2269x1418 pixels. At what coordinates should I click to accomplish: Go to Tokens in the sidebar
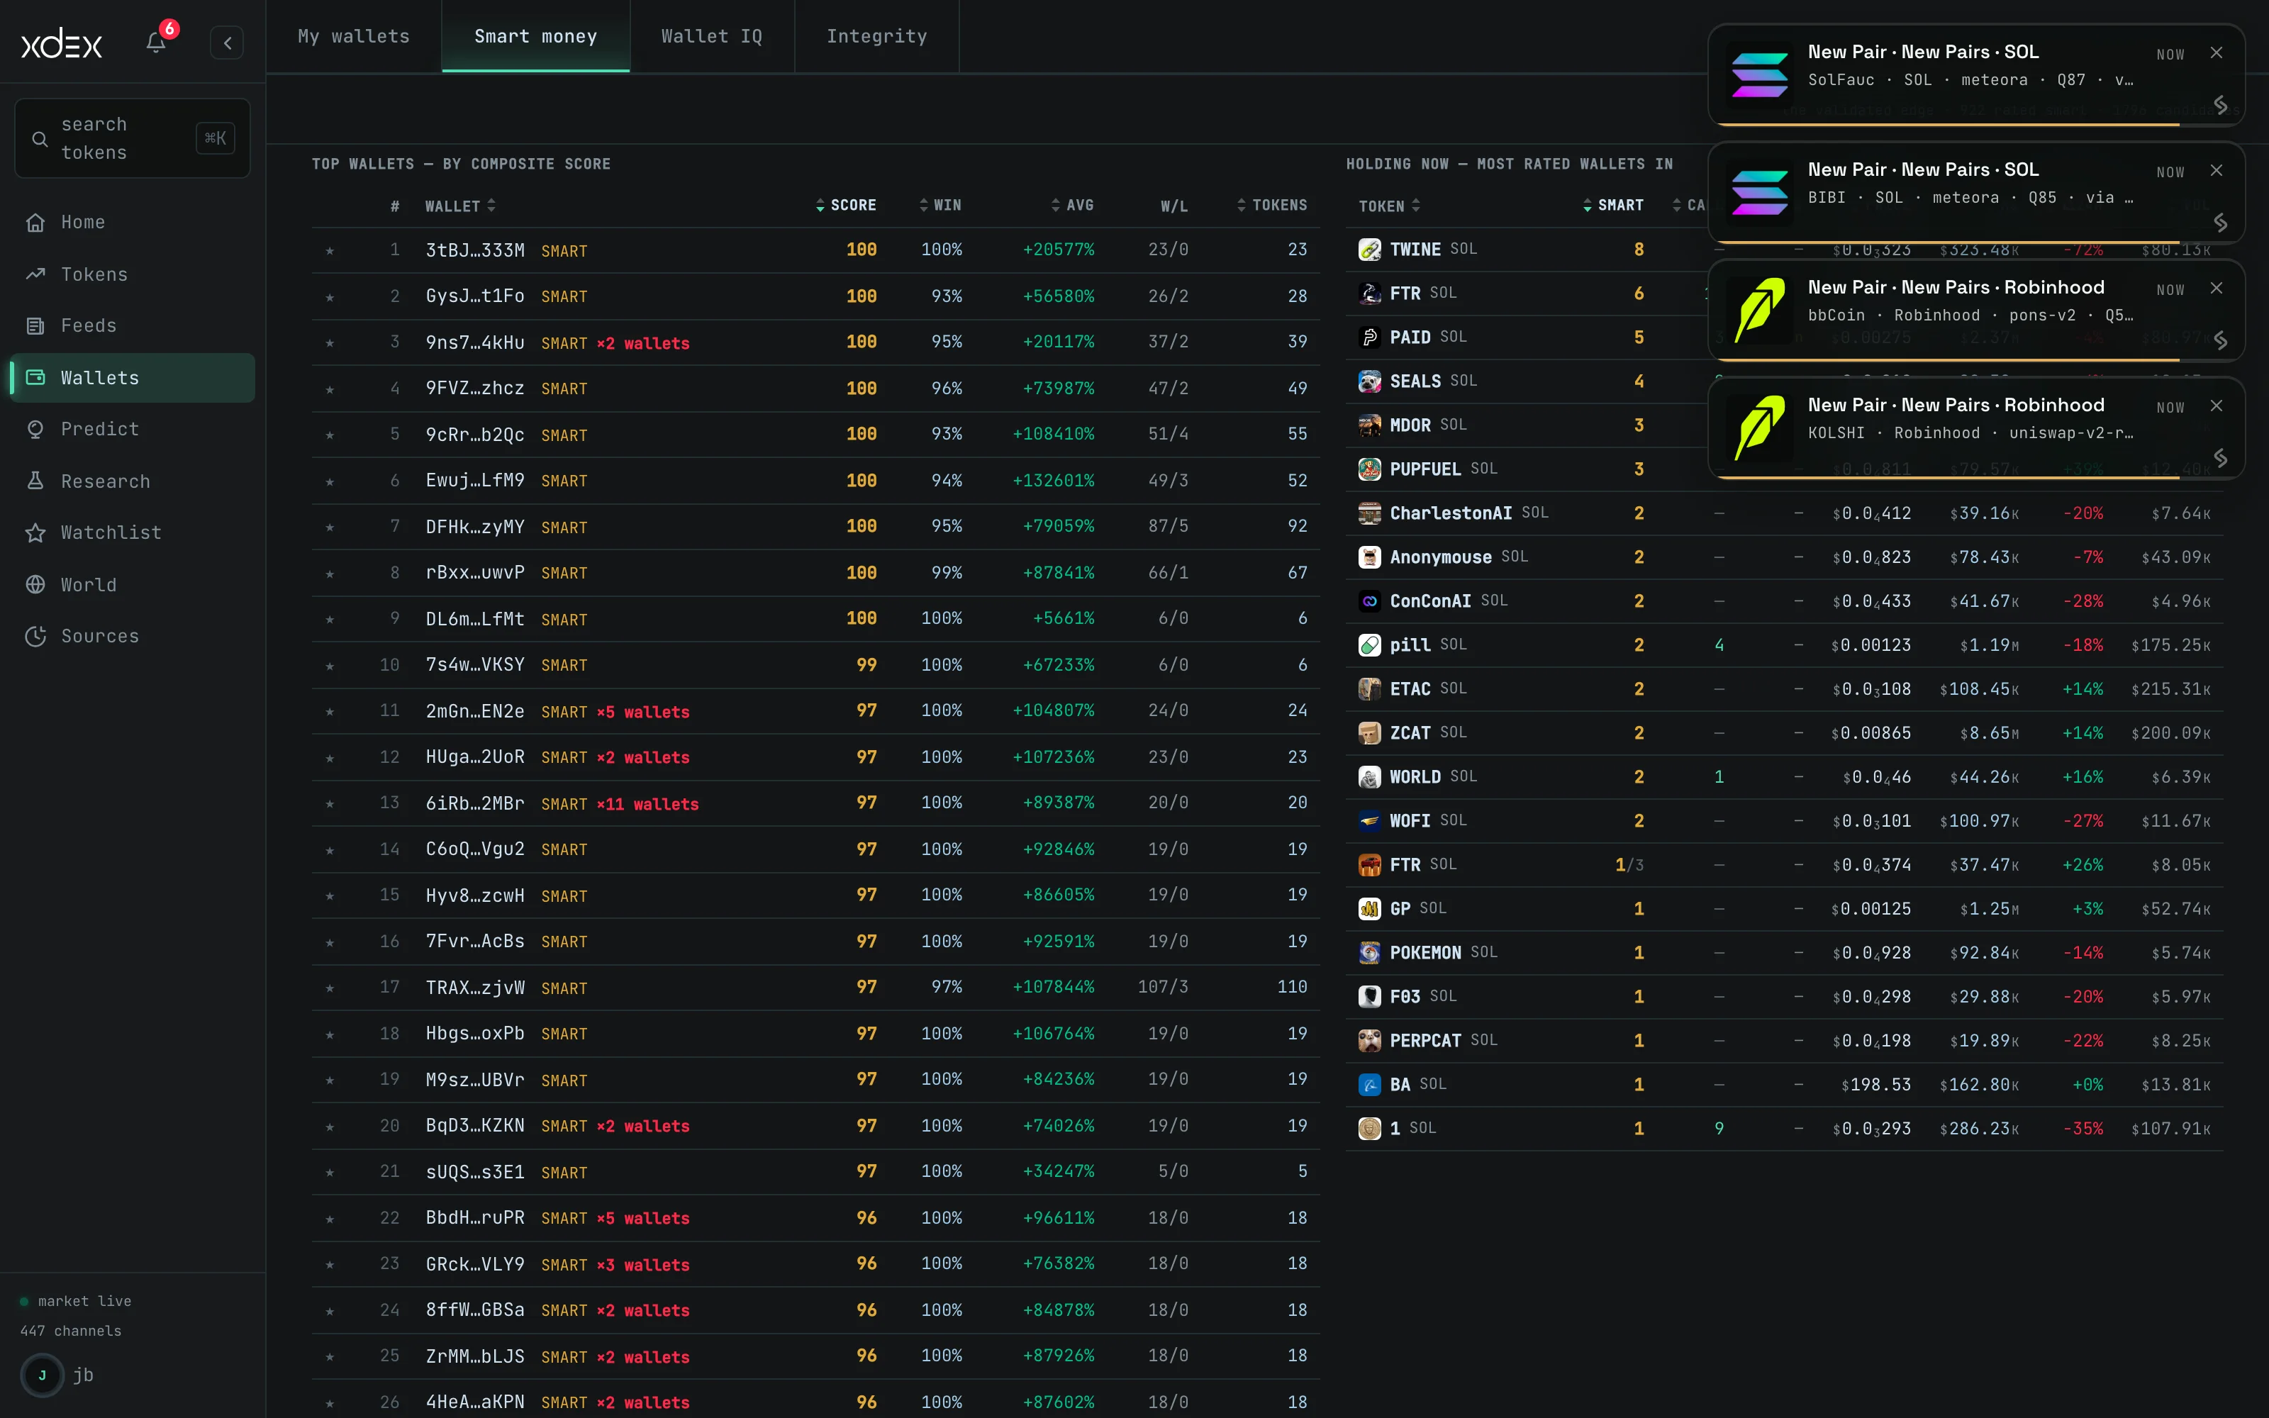132,274
